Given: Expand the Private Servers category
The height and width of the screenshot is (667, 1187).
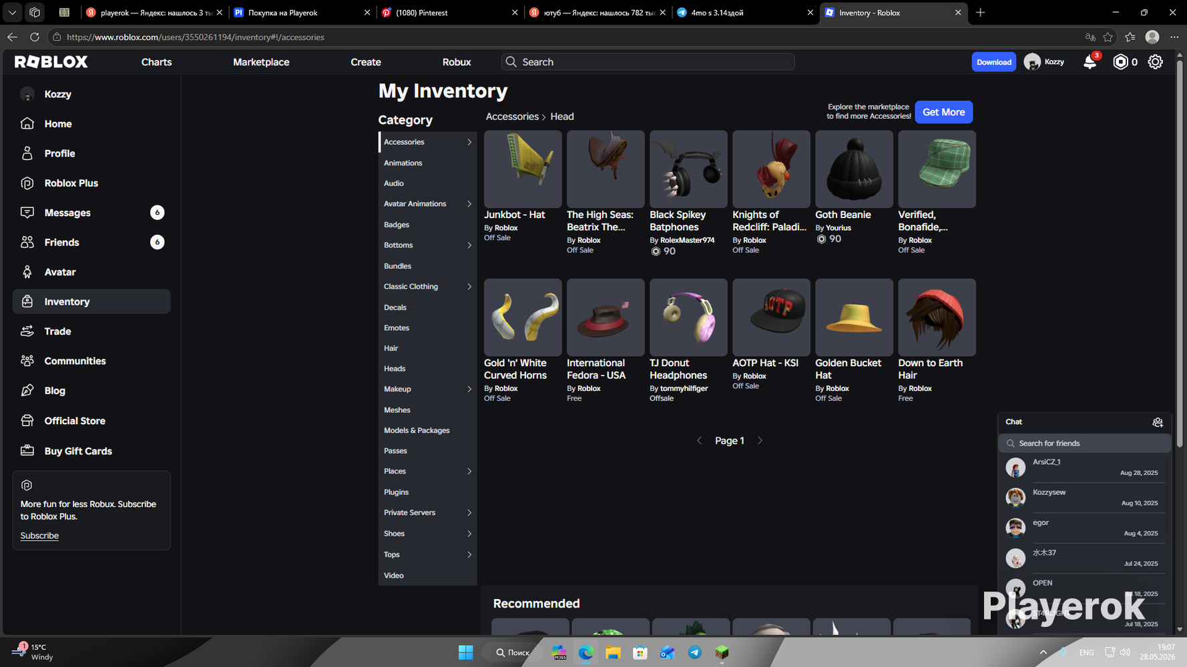Looking at the screenshot, I should click(x=469, y=513).
